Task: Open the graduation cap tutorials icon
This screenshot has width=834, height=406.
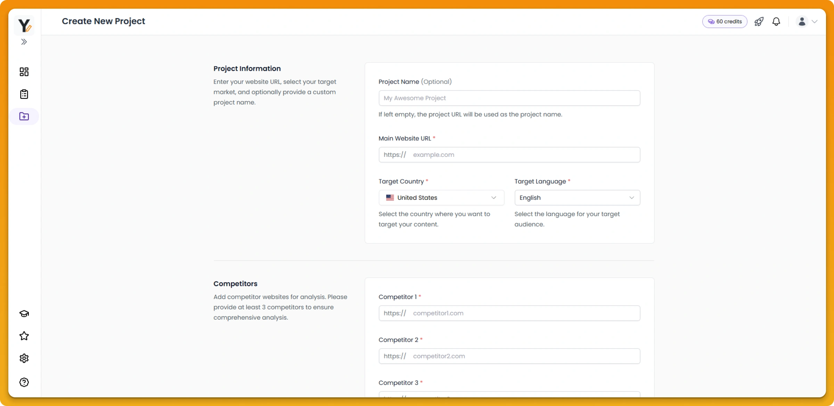Action: click(x=24, y=314)
